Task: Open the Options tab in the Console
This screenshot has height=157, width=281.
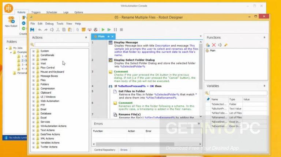Action: pyautogui.click(x=79, y=12)
